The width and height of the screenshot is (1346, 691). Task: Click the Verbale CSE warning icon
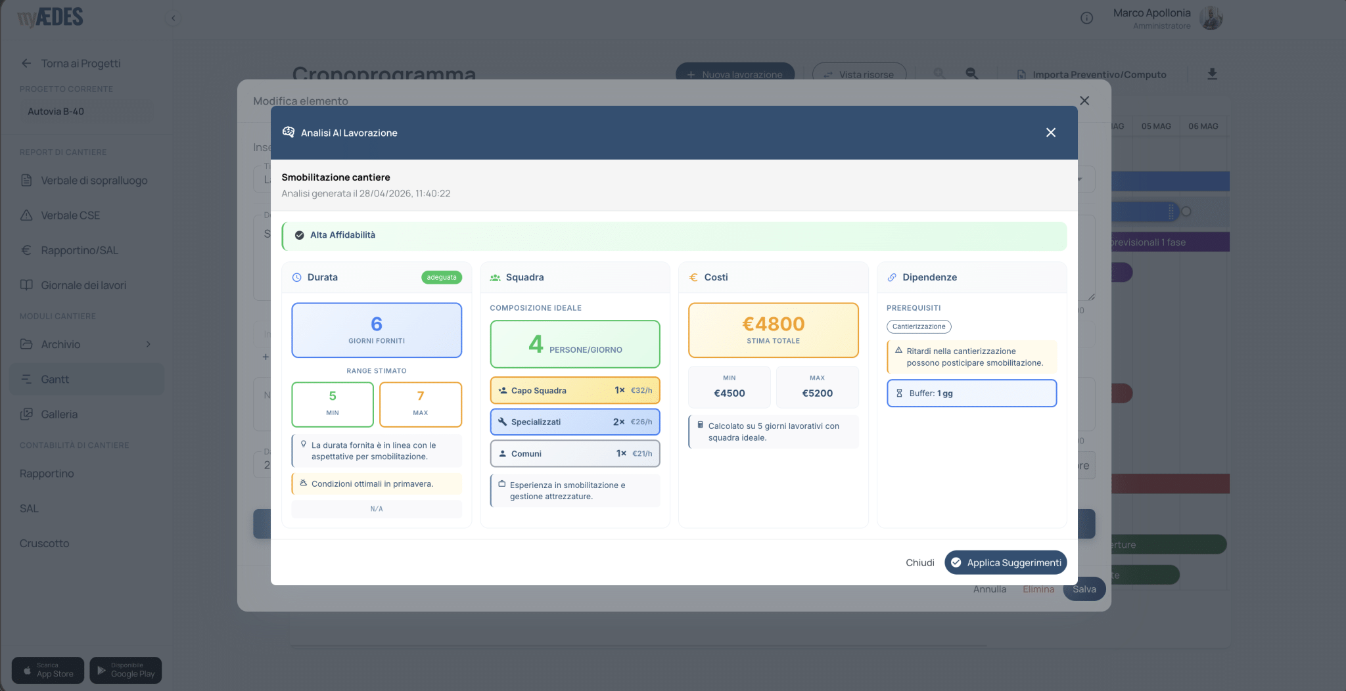coord(26,215)
